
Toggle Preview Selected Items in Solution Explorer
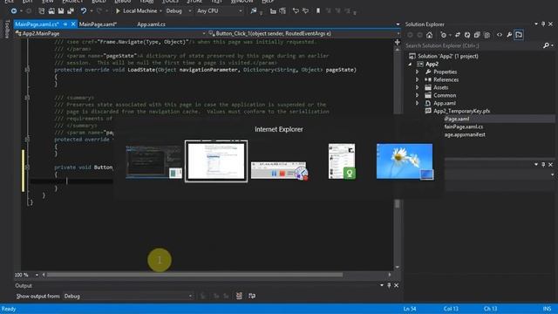[x=519, y=35]
